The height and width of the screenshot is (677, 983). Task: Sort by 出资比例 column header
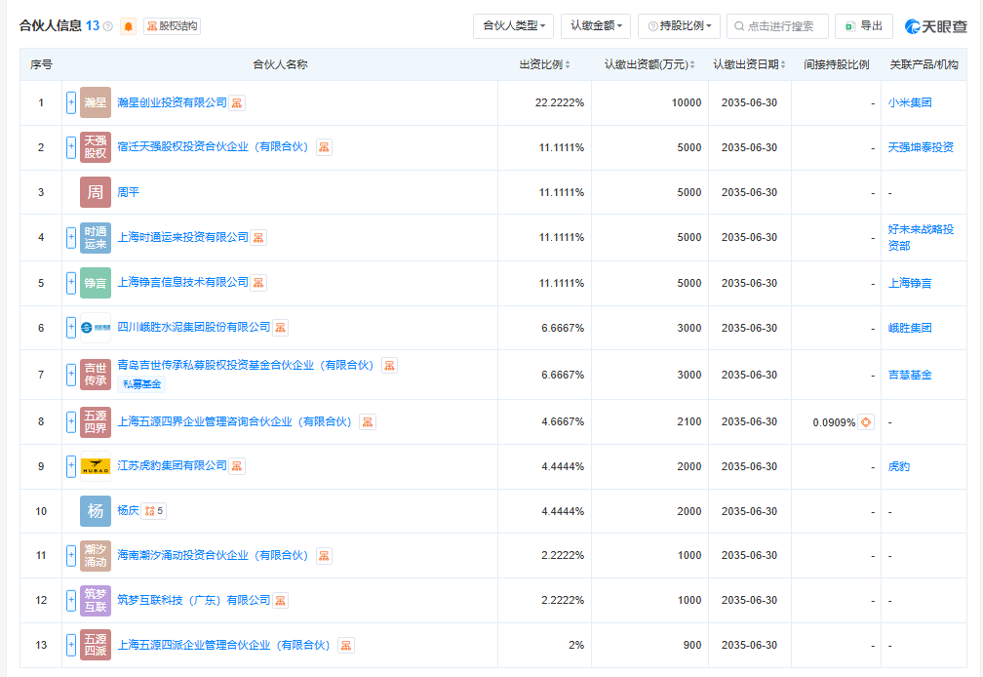544,64
